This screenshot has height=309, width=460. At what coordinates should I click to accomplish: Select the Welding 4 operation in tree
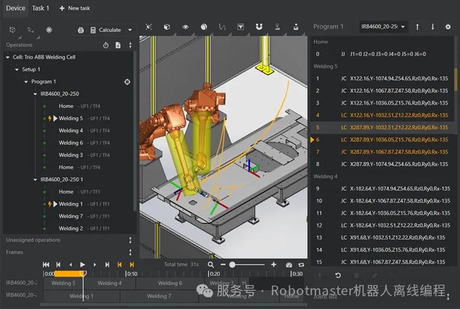click(x=70, y=130)
